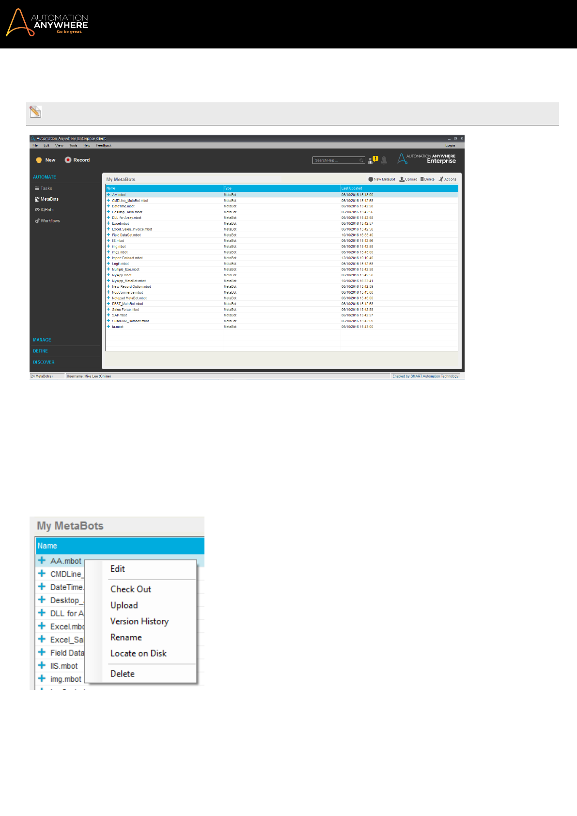Viewport: 577px width, 816px height.
Task: Choose Delete from the context menu
Action: pos(123,674)
